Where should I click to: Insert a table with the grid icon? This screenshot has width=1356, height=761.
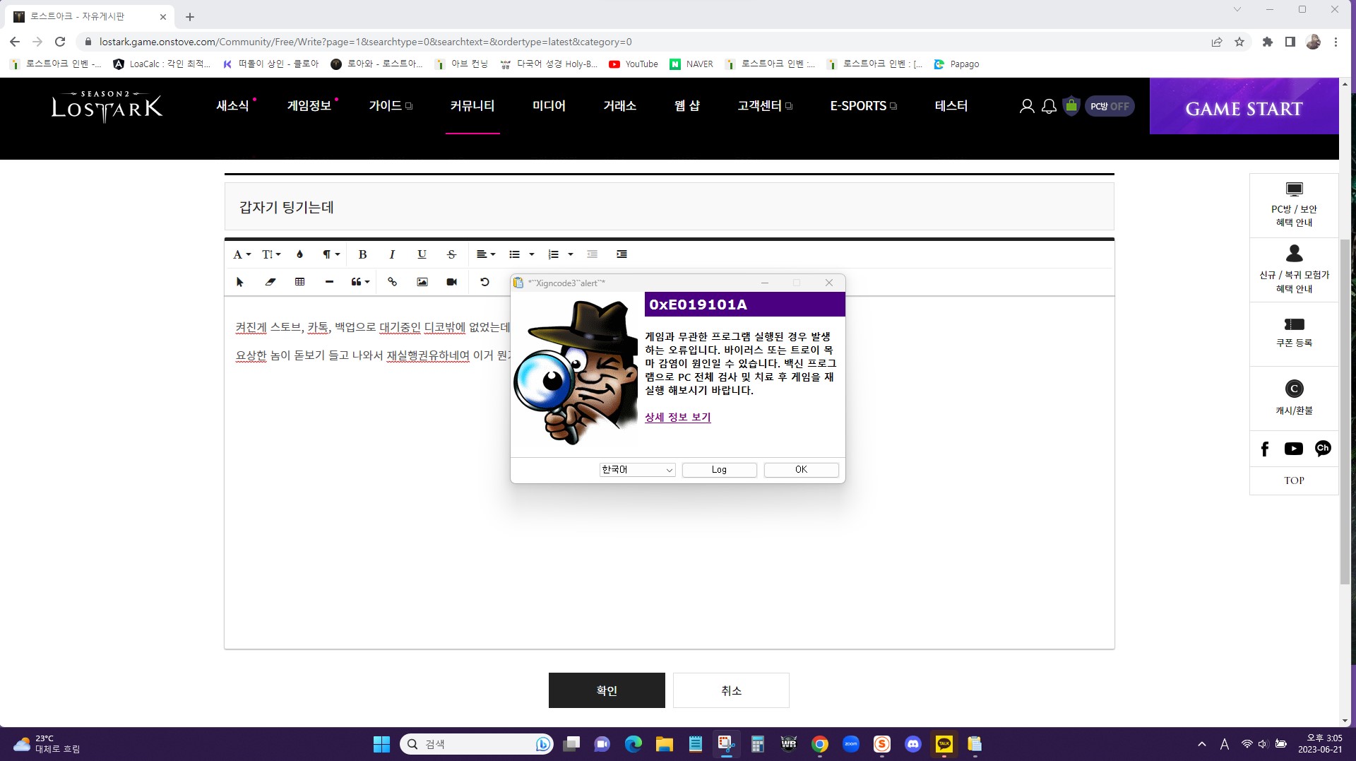pos(299,282)
